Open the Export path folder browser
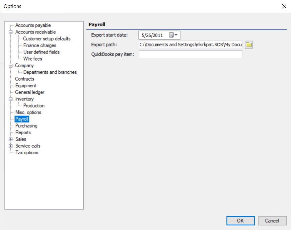291x230 pixels. 249,45
